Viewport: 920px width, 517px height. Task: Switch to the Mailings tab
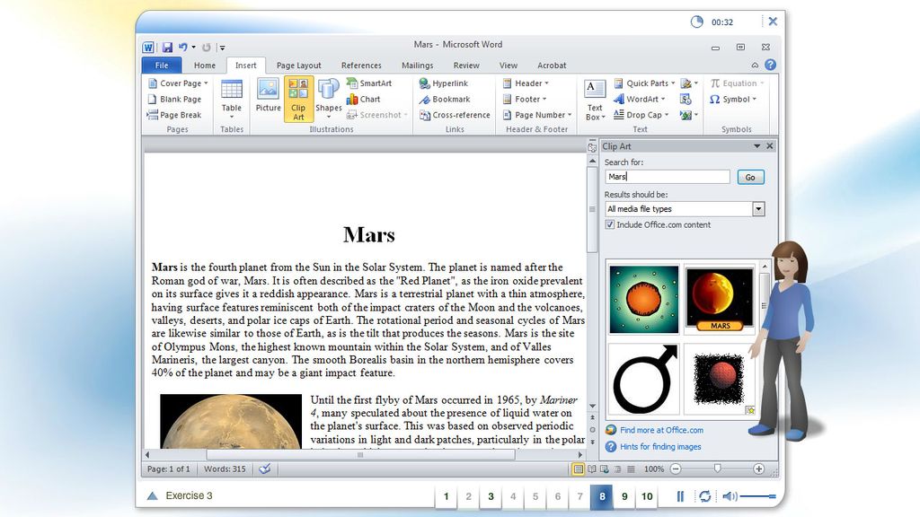pyautogui.click(x=417, y=65)
